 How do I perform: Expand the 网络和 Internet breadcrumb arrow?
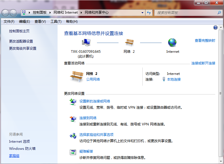tap(81, 13)
